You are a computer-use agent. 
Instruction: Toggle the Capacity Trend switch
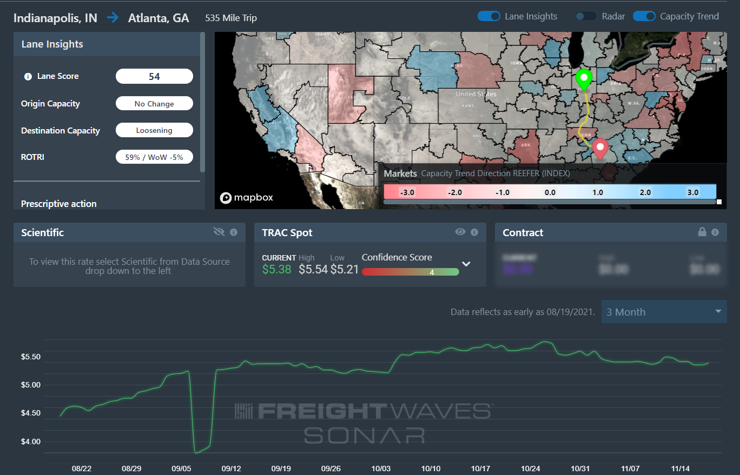[x=644, y=16]
